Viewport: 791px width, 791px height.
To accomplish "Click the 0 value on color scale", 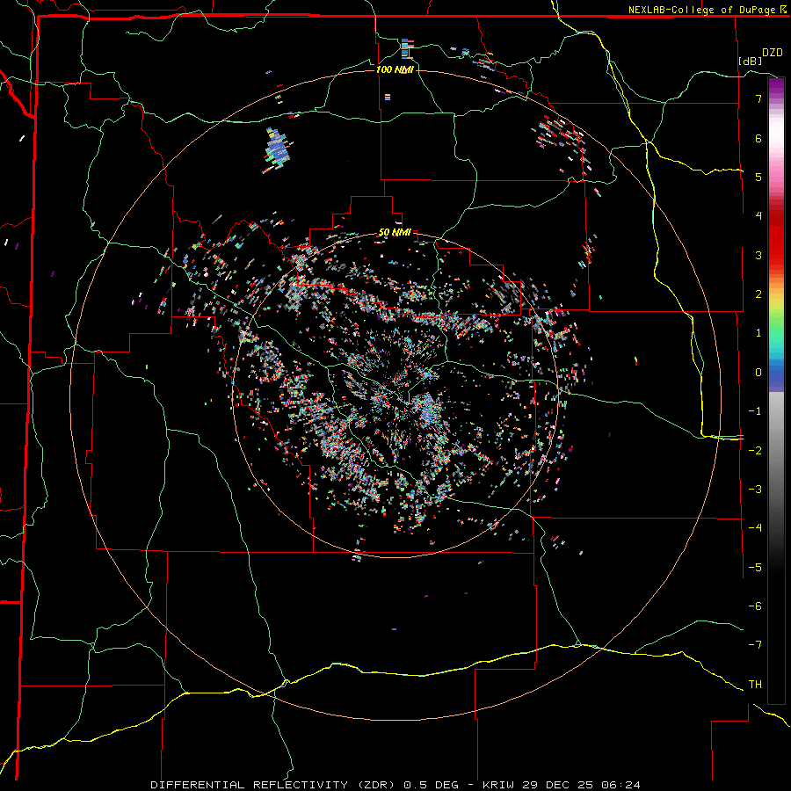I will pyautogui.click(x=758, y=373).
